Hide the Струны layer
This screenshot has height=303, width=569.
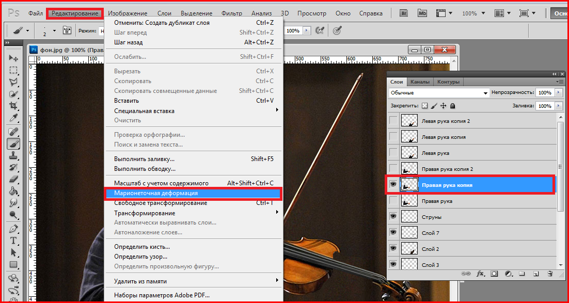[x=393, y=216]
